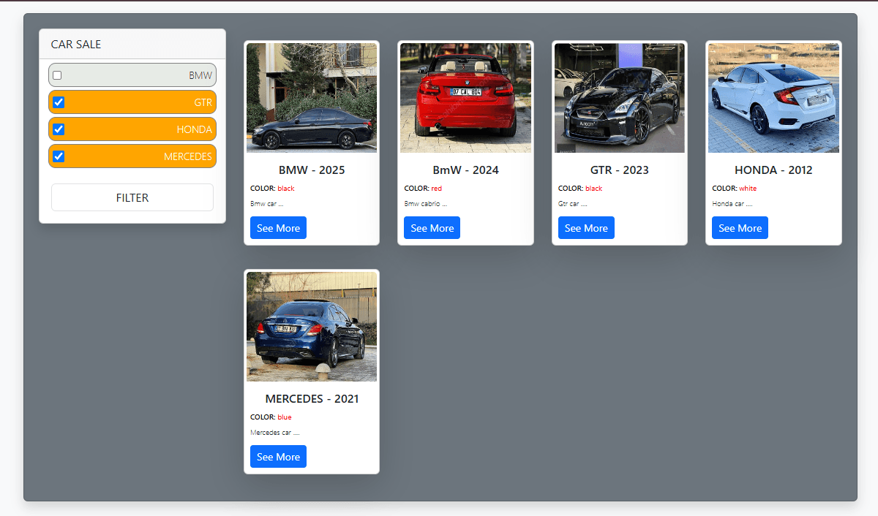Click color value 'black' on GTR - 2023 card

(594, 189)
